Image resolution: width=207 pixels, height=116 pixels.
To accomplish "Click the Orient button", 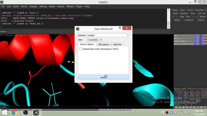I will (190, 10).
